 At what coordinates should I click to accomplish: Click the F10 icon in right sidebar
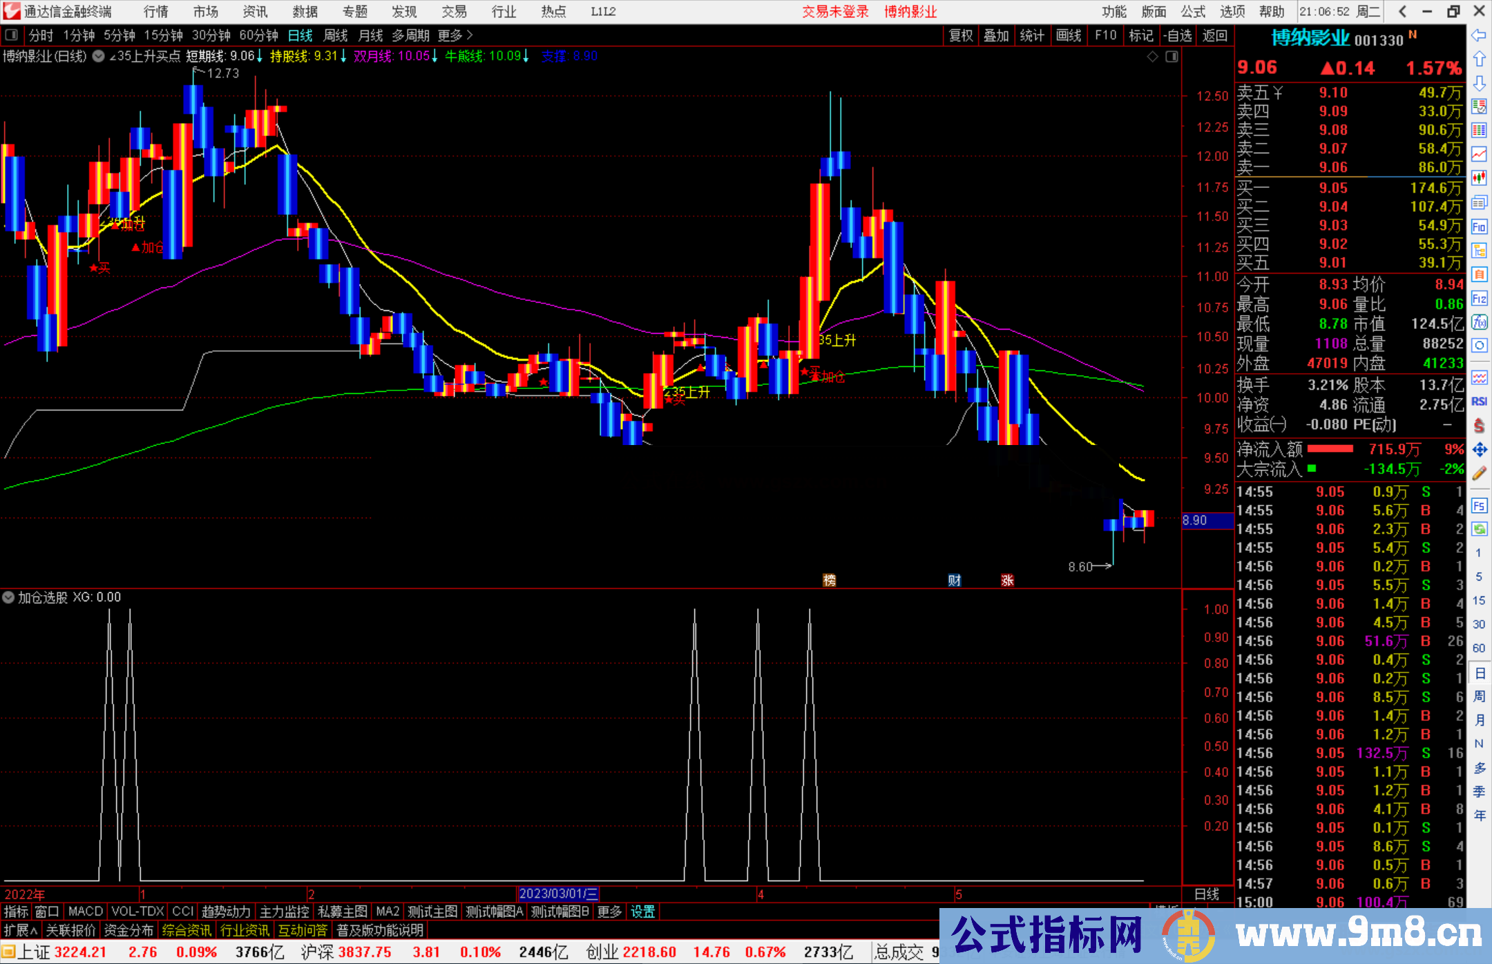[1479, 227]
